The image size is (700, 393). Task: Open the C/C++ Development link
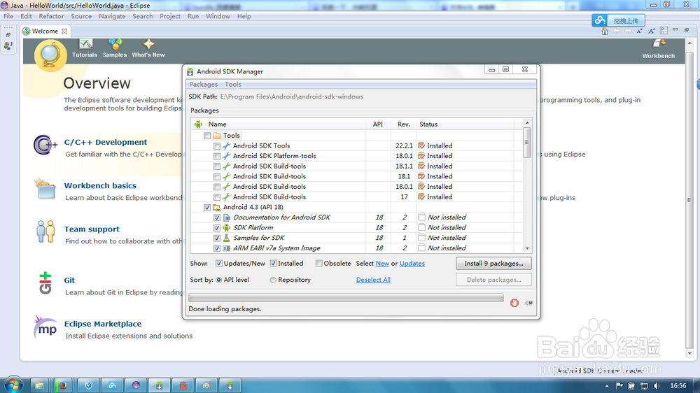(106, 142)
